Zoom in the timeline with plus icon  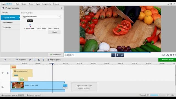pos(168,95)
